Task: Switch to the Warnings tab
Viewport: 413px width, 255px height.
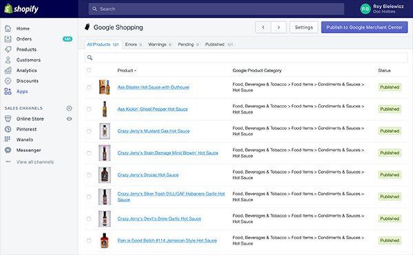Action: coord(160,45)
